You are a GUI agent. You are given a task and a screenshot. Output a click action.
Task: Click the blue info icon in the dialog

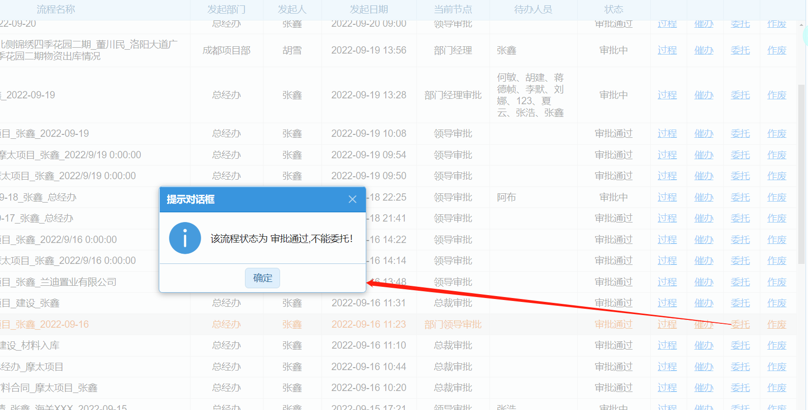coord(185,238)
